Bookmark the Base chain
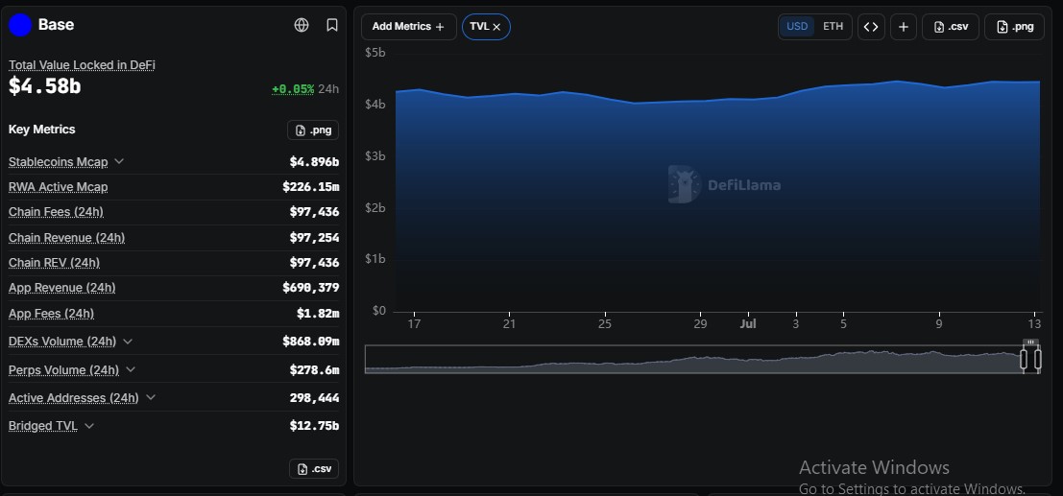Viewport: 1063px width, 496px height. coord(332,25)
